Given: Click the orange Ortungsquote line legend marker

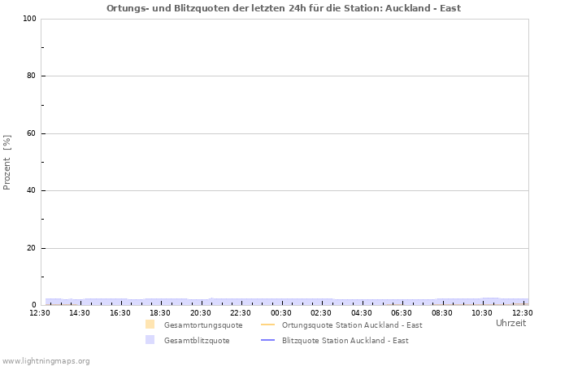Looking at the screenshot, I should click(x=267, y=325).
